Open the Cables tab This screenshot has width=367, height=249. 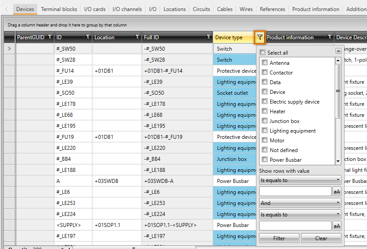coord(225,9)
